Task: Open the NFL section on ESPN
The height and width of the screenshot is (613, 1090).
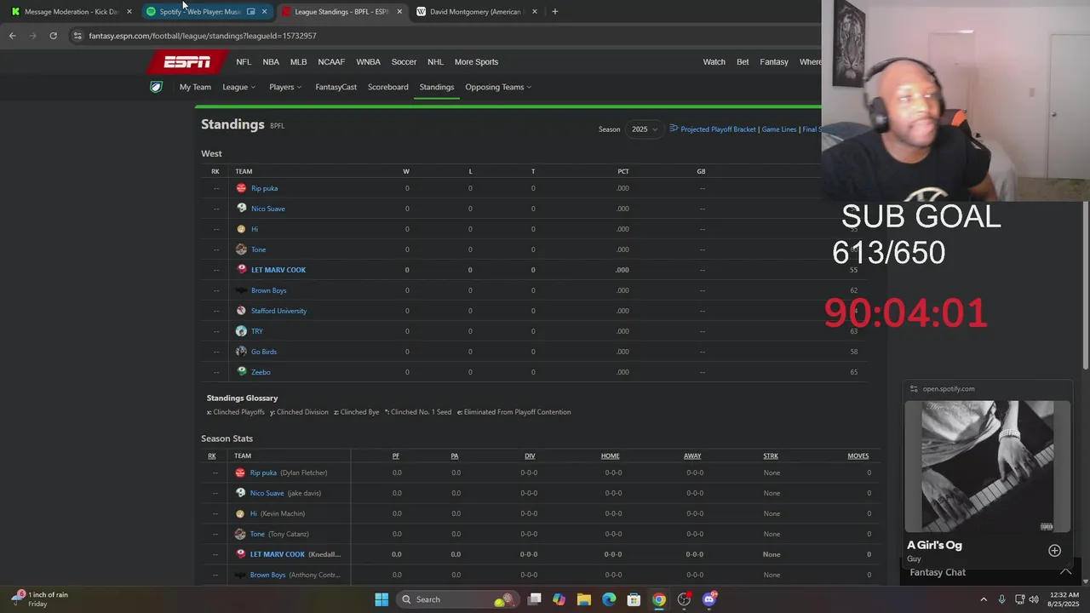Action: [x=244, y=62]
